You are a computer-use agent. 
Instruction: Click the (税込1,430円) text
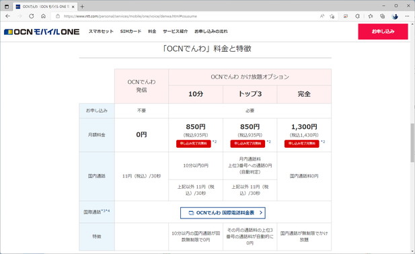(x=304, y=135)
